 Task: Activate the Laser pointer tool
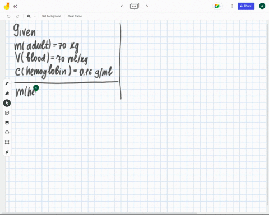7,152
